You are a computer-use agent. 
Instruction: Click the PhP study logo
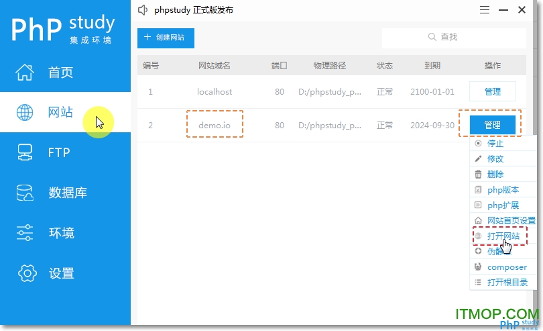point(63,29)
